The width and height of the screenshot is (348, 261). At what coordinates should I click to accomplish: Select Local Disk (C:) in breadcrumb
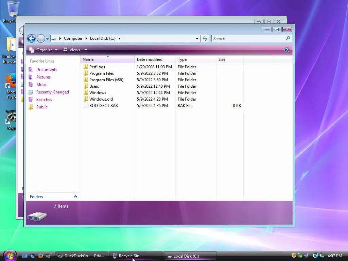pyautogui.click(x=103, y=38)
